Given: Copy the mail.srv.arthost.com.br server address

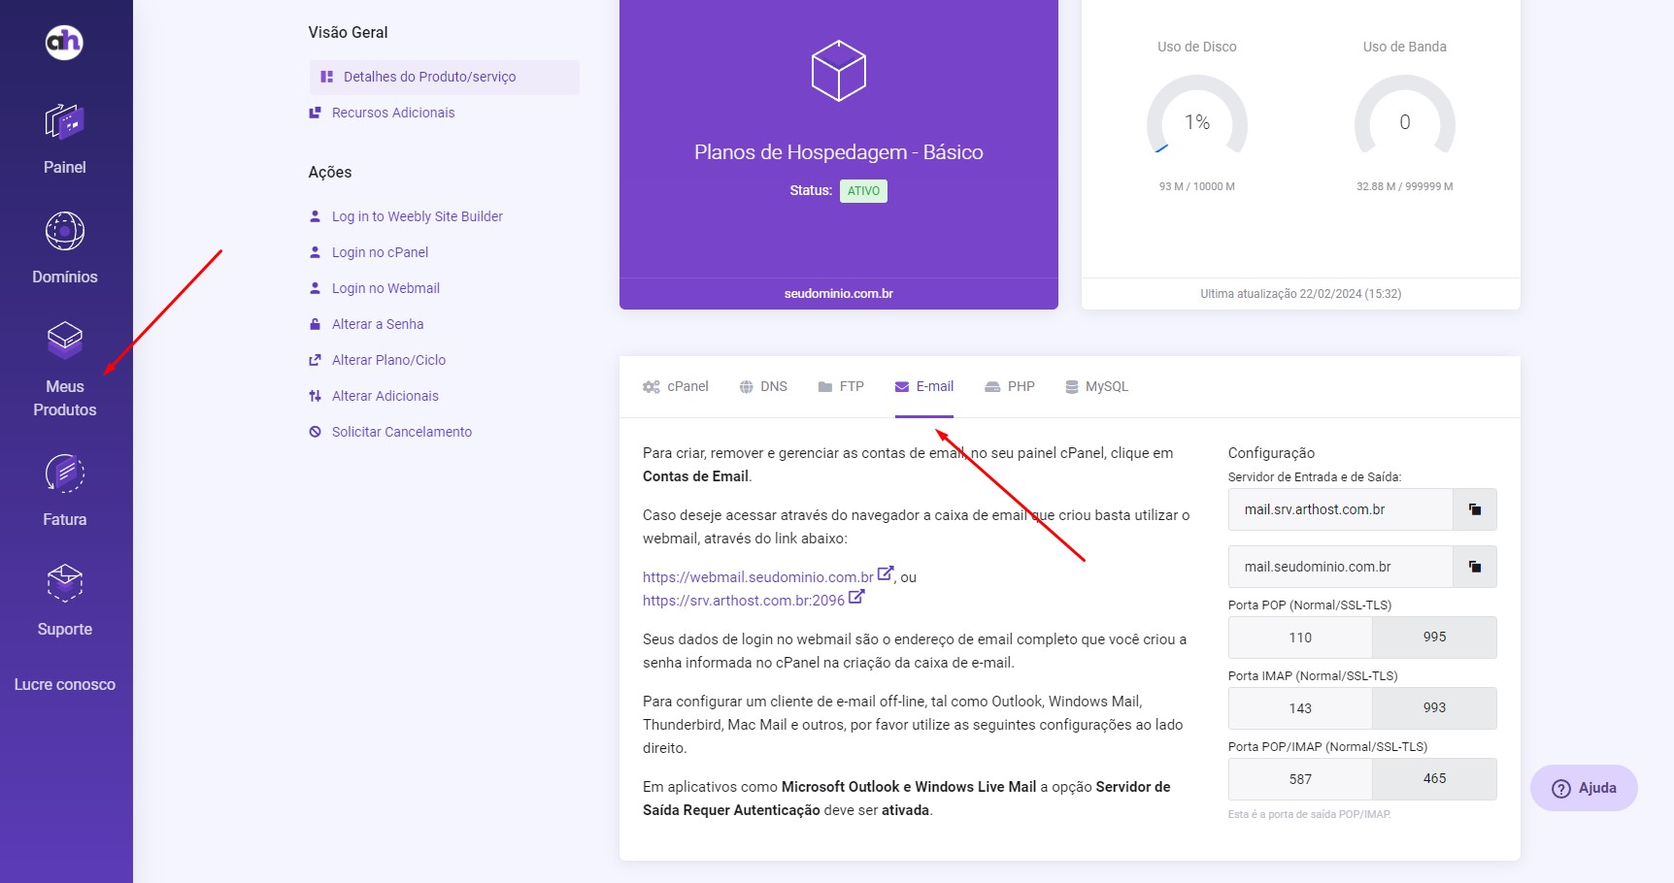Looking at the screenshot, I should click(1474, 509).
